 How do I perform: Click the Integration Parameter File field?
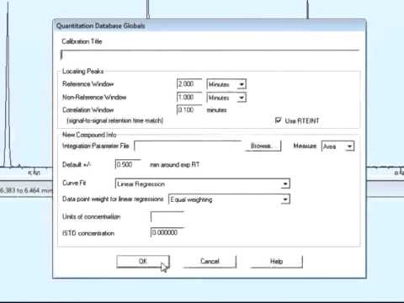click(188, 146)
